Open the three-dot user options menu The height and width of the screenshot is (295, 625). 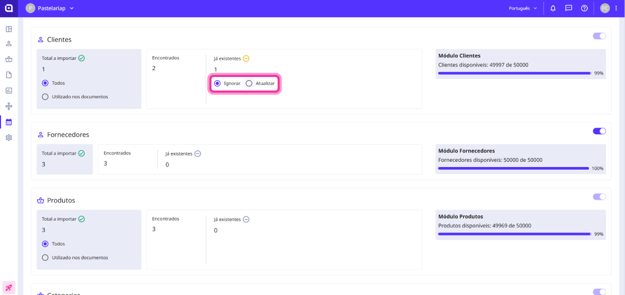[x=616, y=8]
